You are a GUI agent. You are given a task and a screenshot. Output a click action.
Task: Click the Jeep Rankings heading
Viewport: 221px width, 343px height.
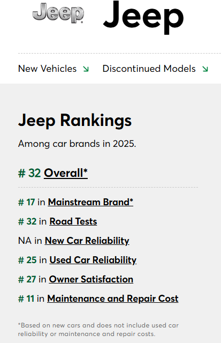[x=75, y=120]
